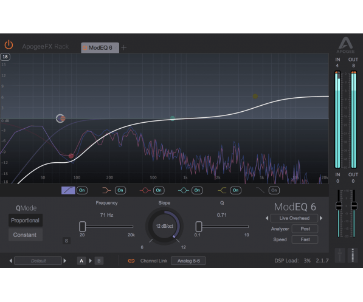363x302 pixels.
Task: Click the DSP Load 3% readout
Action: click(x=292, y=261)
